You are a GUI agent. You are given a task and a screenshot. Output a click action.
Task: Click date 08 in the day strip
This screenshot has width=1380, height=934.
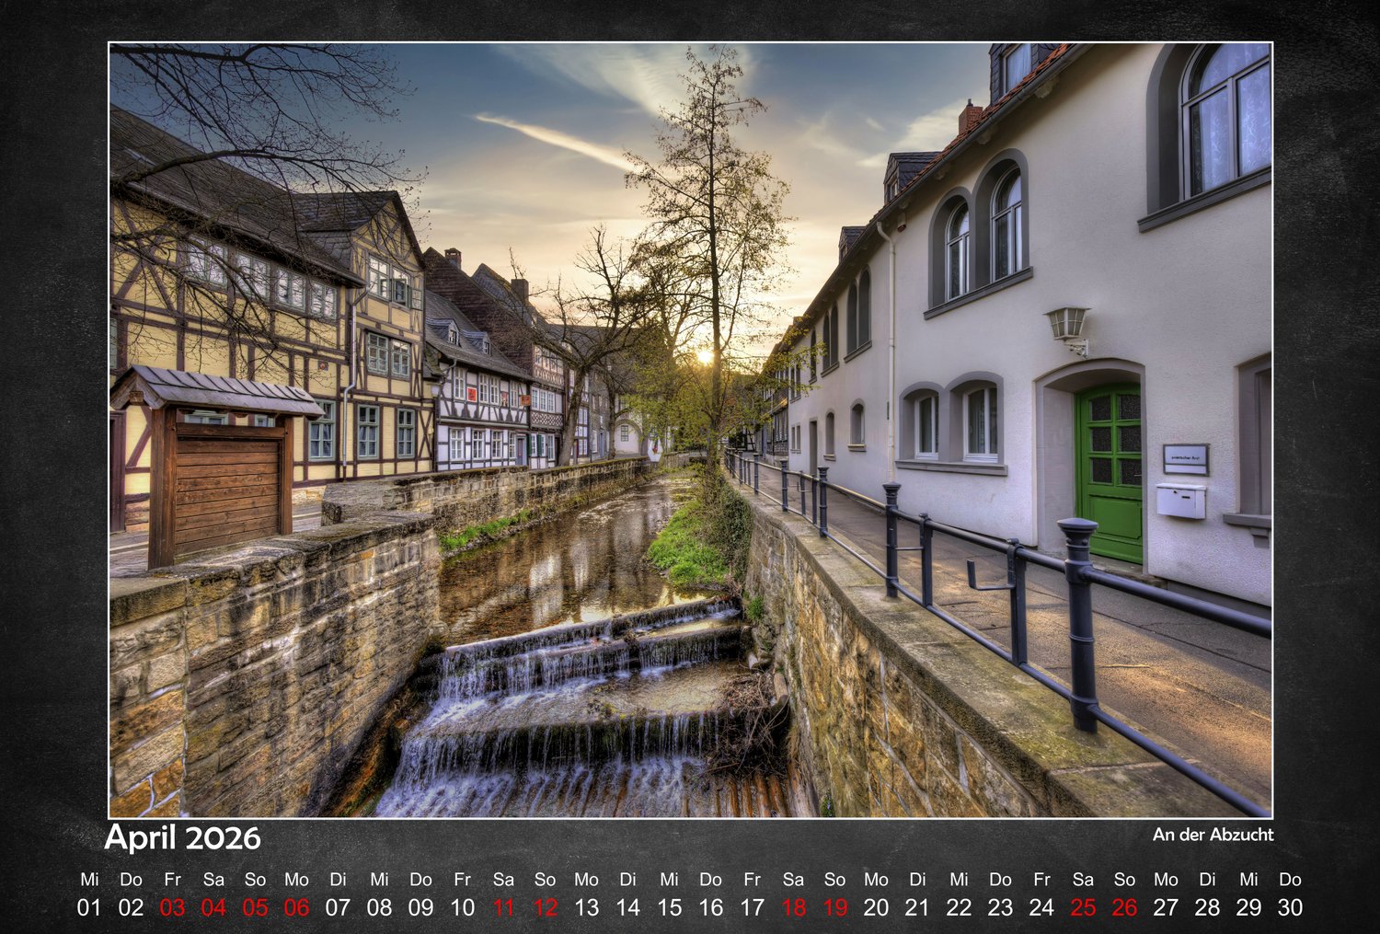pyautogui.click(x=379, y=907)
